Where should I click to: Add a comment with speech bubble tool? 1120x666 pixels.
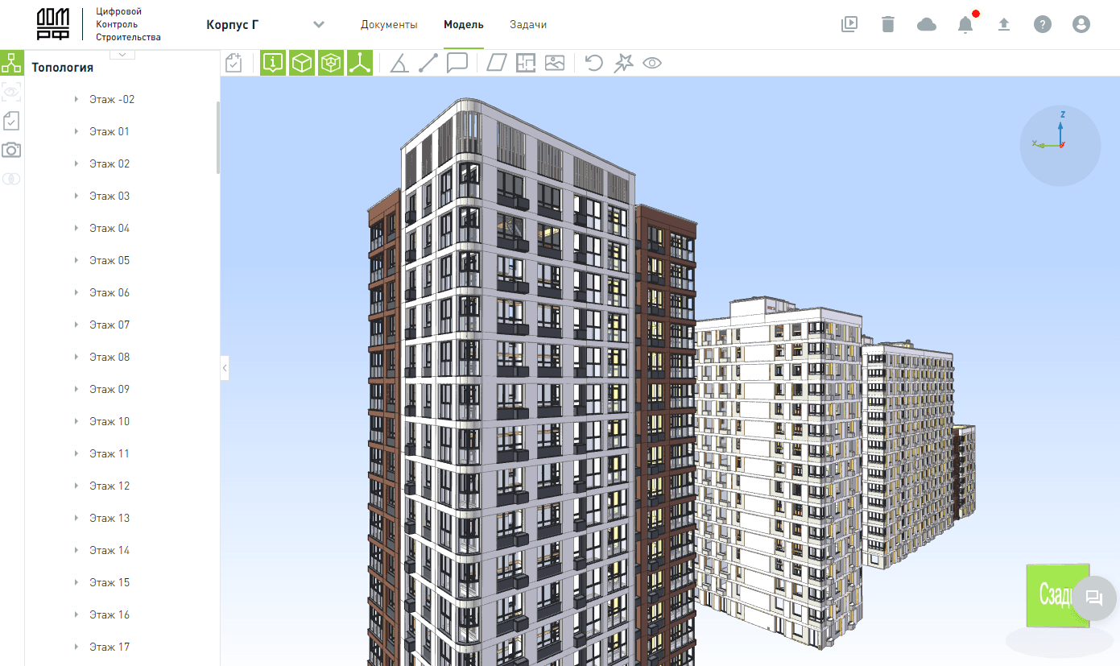457,63
